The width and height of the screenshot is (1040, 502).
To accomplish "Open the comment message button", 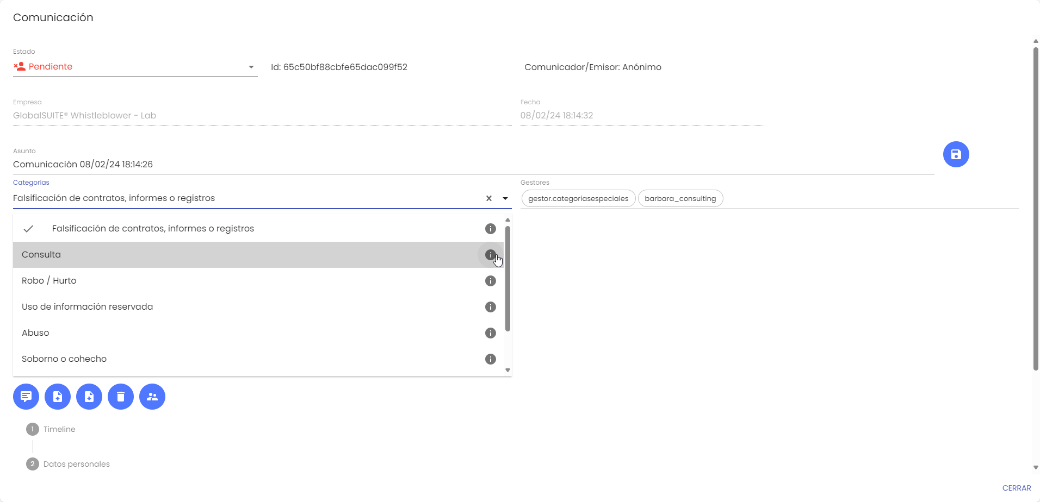I will tap(26, 397).
